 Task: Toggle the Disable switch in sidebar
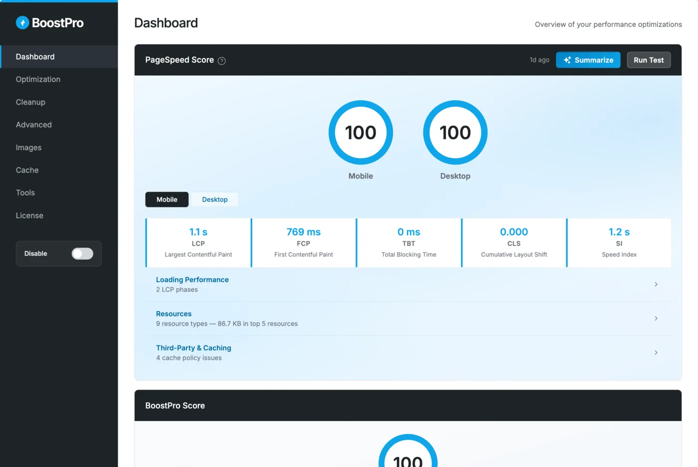pos(82,254)
